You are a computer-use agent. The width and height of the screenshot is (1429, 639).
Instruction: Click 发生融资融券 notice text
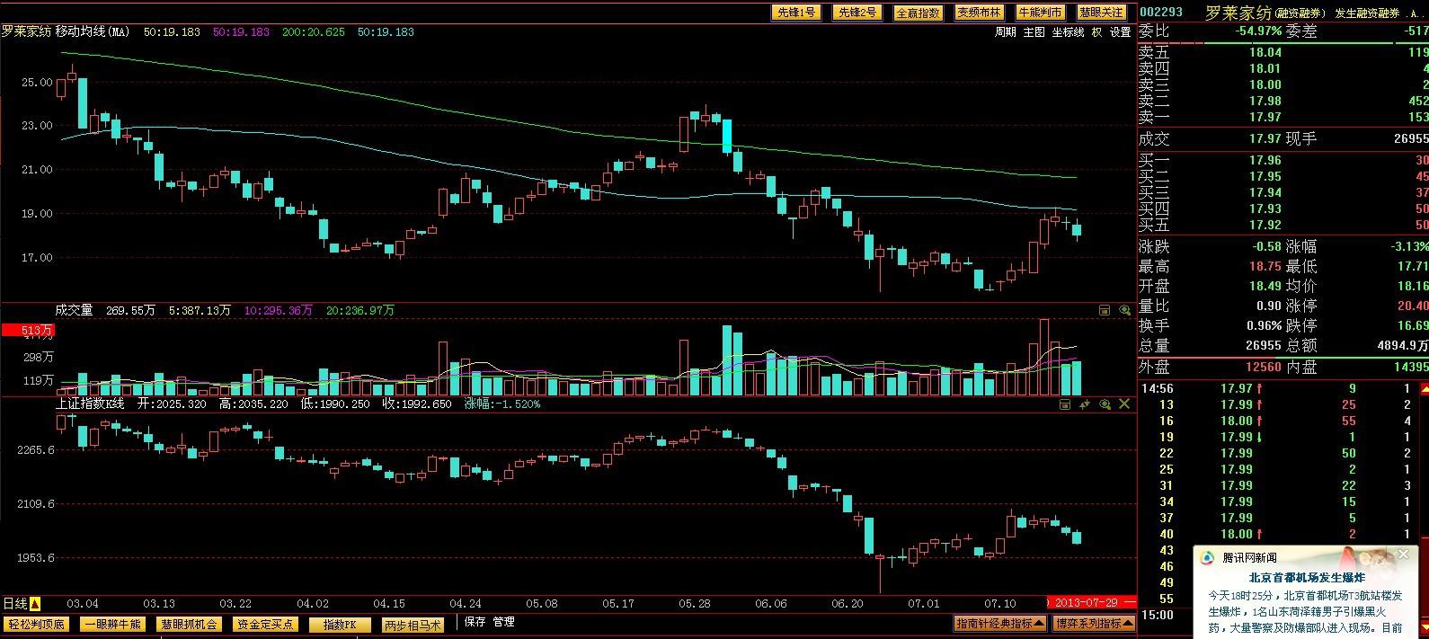tap(1367, 13)
